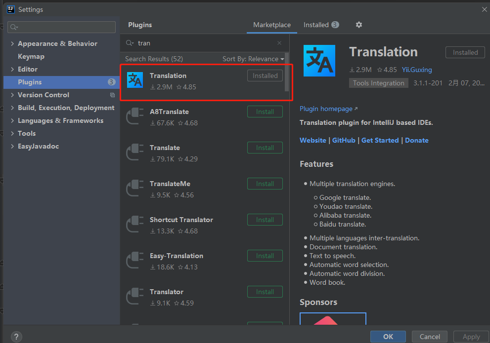
Task: Switch to the Installed tab
Action: pos(321,25)
